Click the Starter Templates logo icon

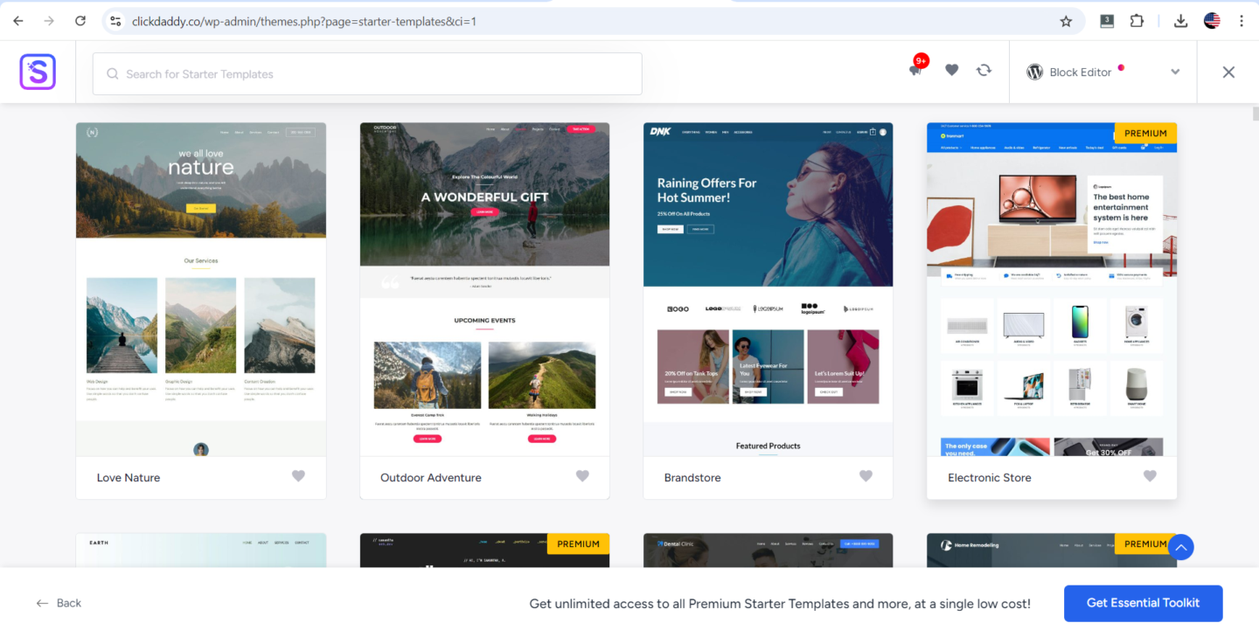[x=38, y=72]
